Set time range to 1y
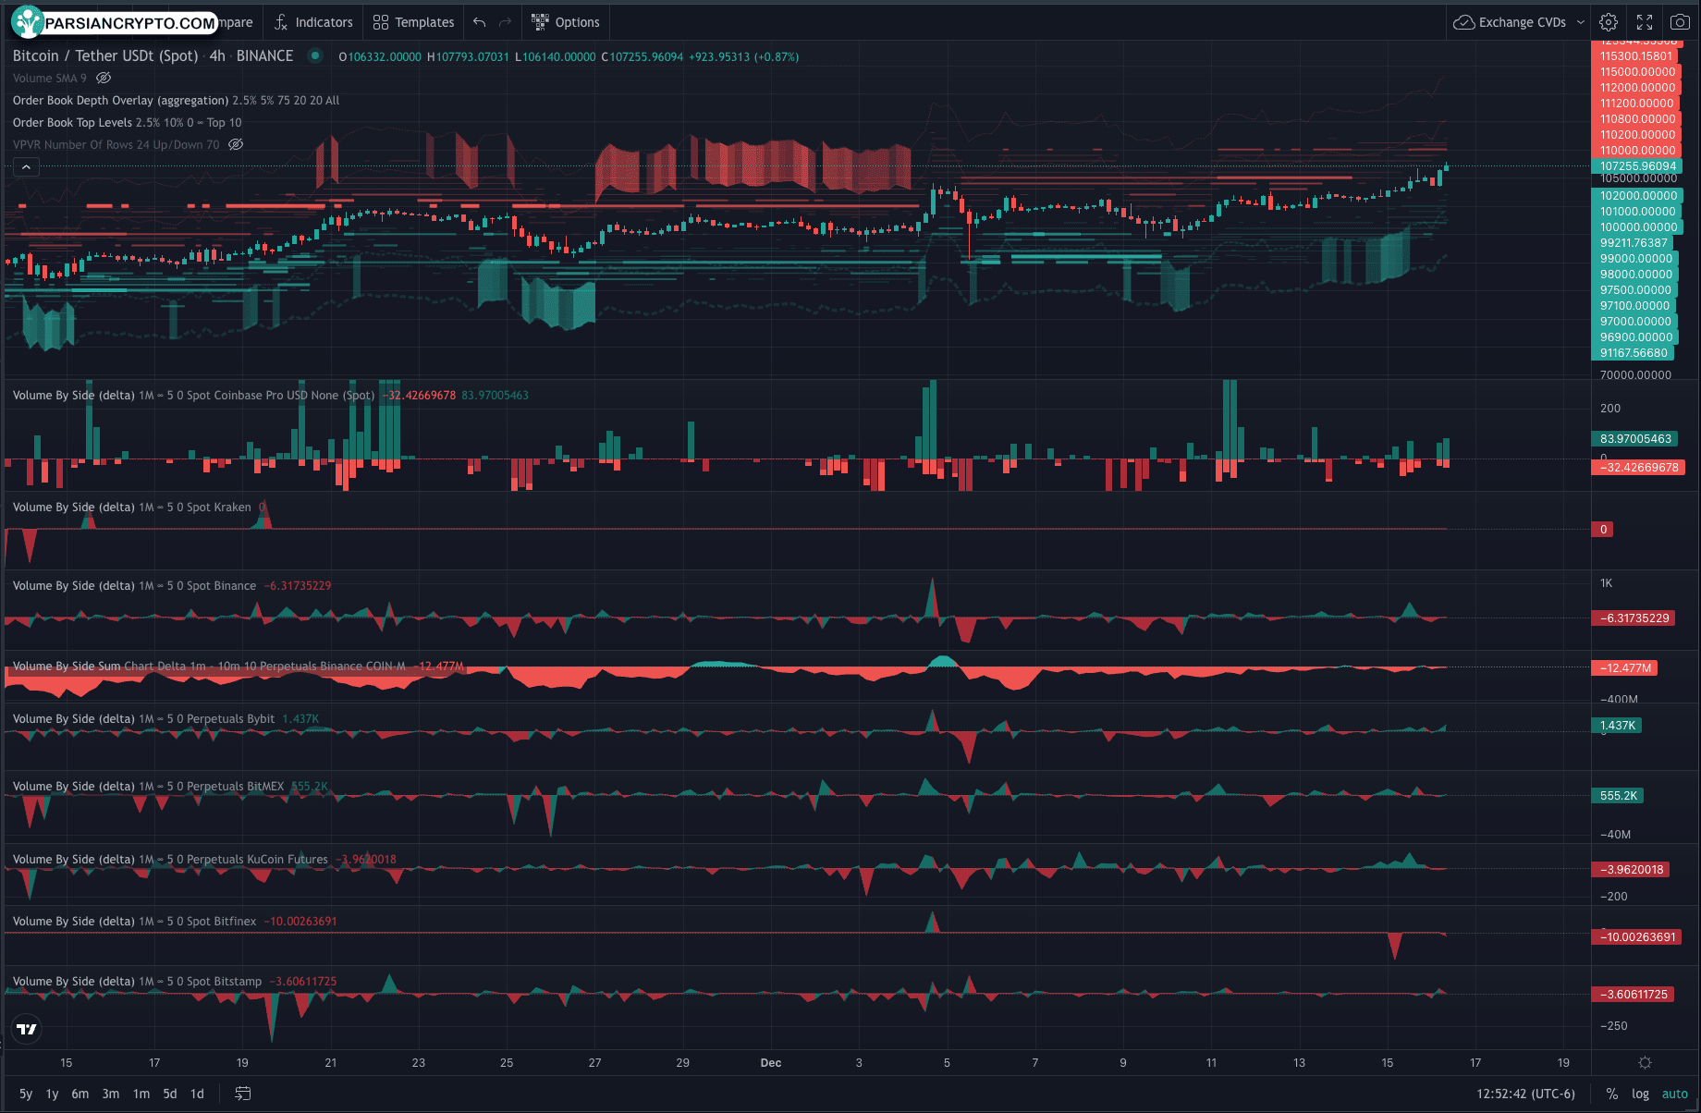Image resolution: width=1701 pixels, height=1113 pixels. pyautogui.click(x=53, y=1094)
